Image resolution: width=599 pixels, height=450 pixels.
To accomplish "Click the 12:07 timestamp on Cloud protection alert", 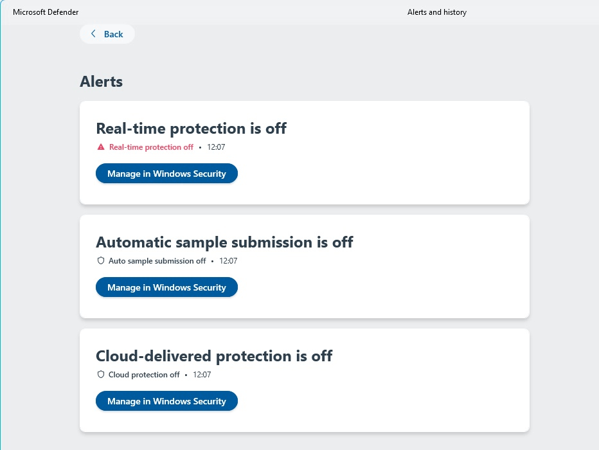I will (x=202, y=375).
